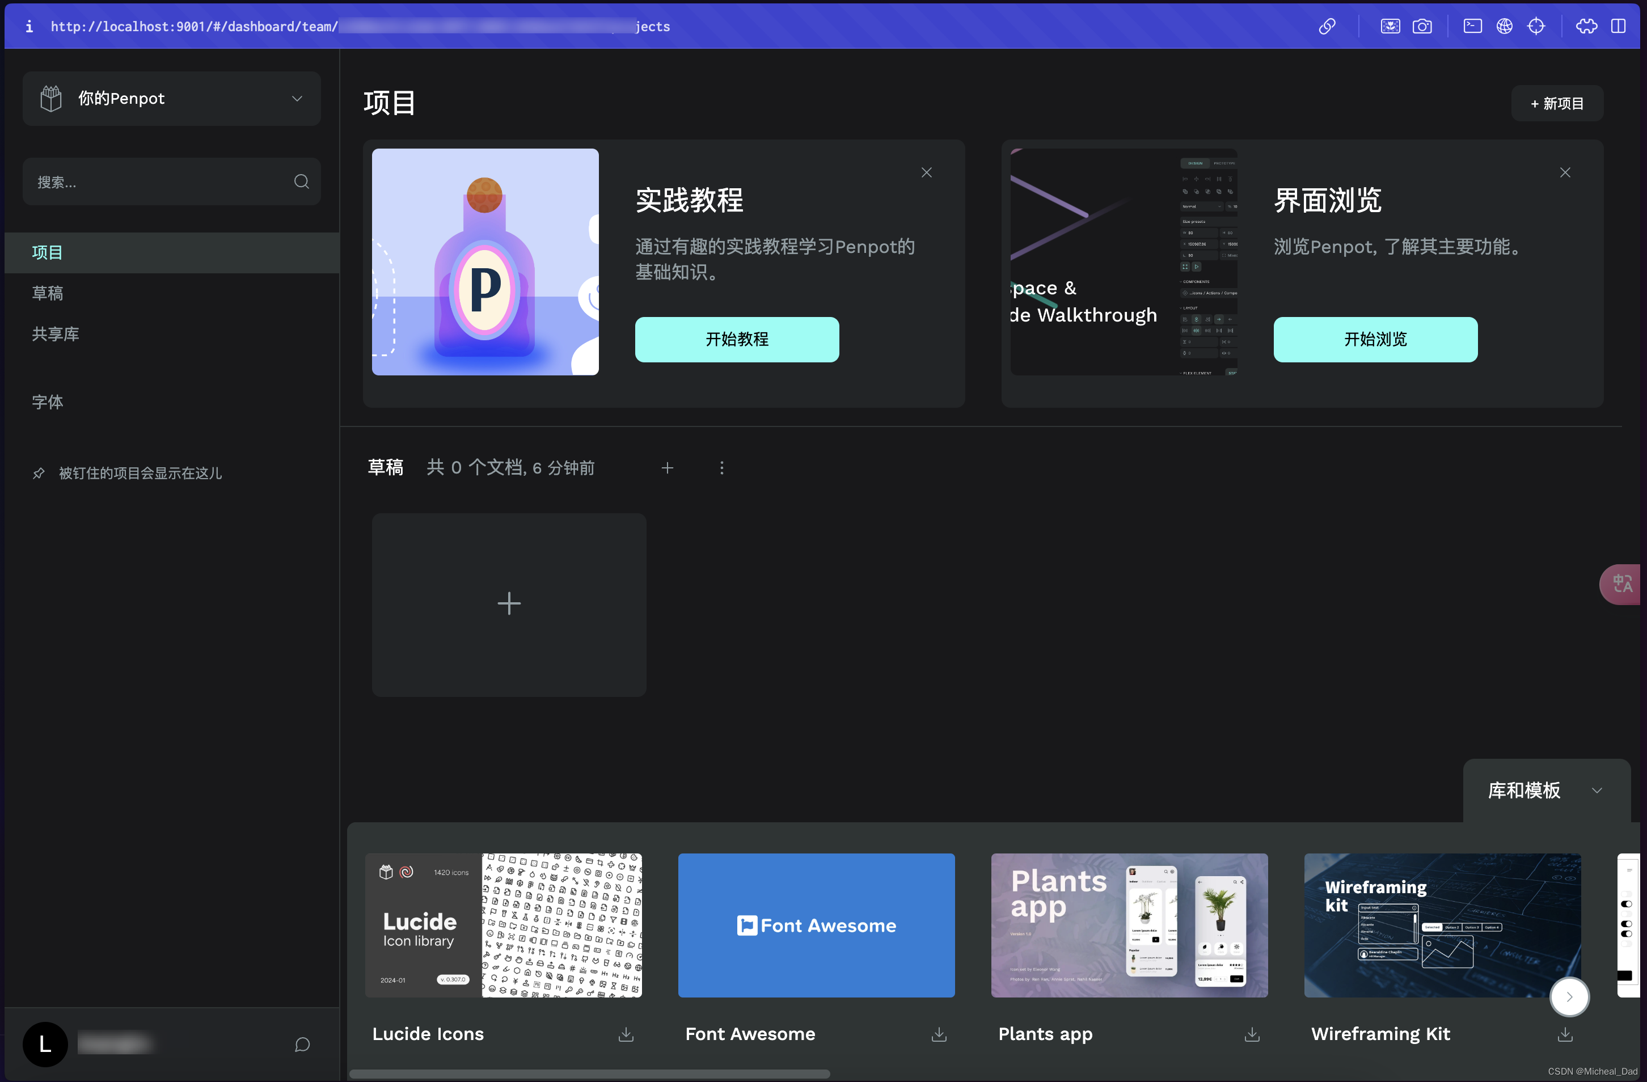The height and width of the screenshot is (1082, 1647).
Task: Download the Lucide Icons library
Action: pos(626,1034)
